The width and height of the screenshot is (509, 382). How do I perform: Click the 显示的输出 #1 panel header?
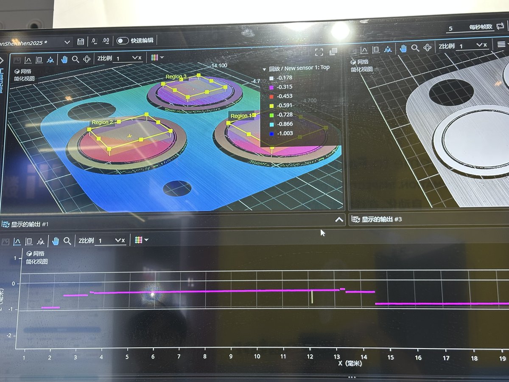pos(25,224)
